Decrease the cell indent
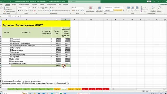The width and height of the screenshot is (167, 94). pos(46,10)
